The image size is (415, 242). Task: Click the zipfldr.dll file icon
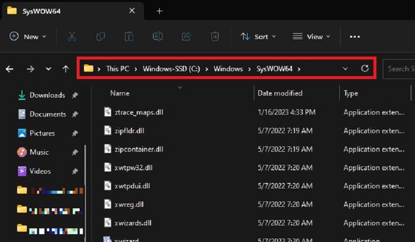click(x=107, y=130)
